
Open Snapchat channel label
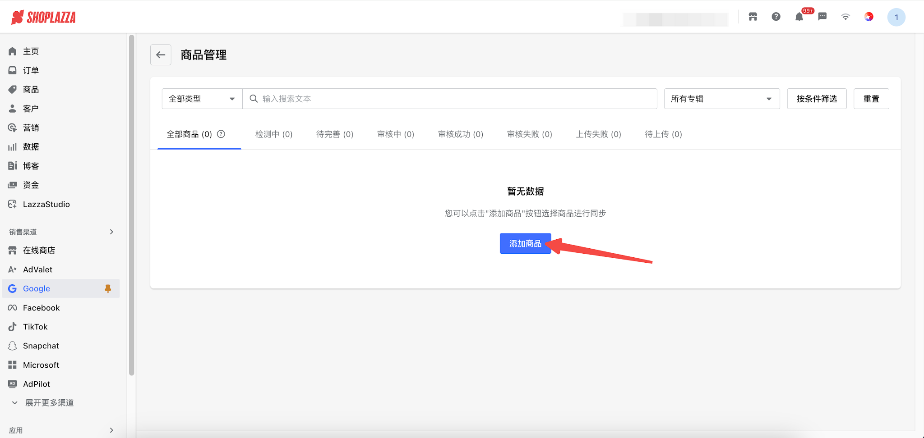[41, 346]
